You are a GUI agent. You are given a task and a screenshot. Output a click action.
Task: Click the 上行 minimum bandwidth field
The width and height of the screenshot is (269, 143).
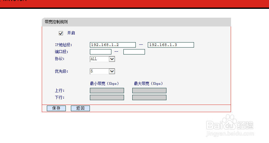click(x=107, y=90)
